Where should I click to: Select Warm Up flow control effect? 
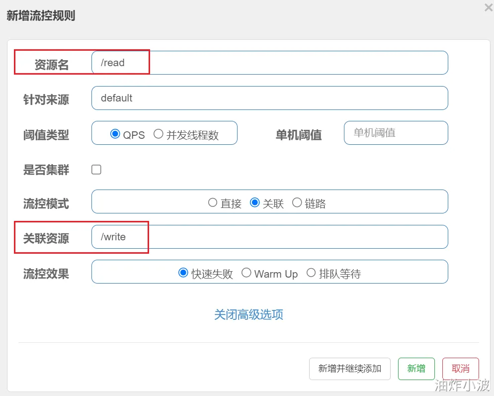247,273
